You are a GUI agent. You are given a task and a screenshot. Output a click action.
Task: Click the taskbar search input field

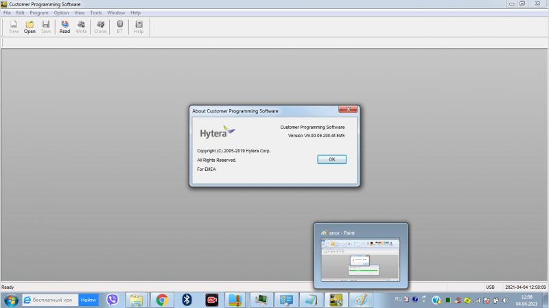click(x=50, y=300)
